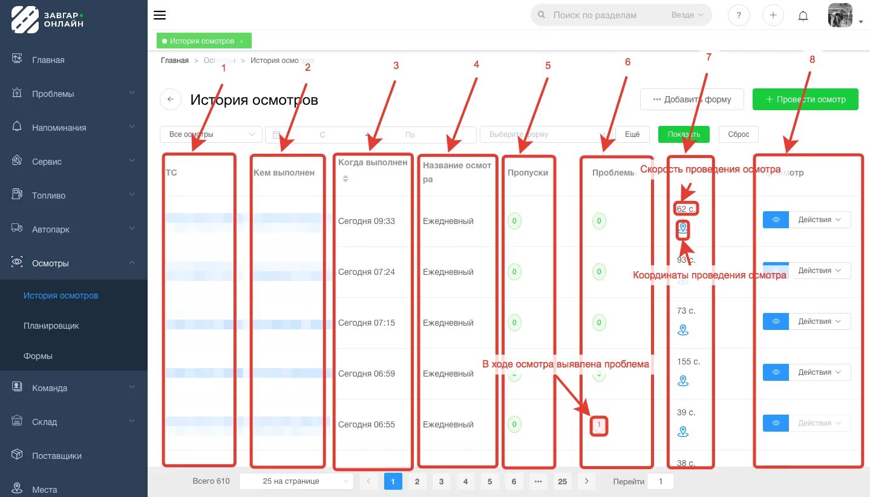
Task: Expand the Топливо sidebar section
Action: tap(74, 196)
